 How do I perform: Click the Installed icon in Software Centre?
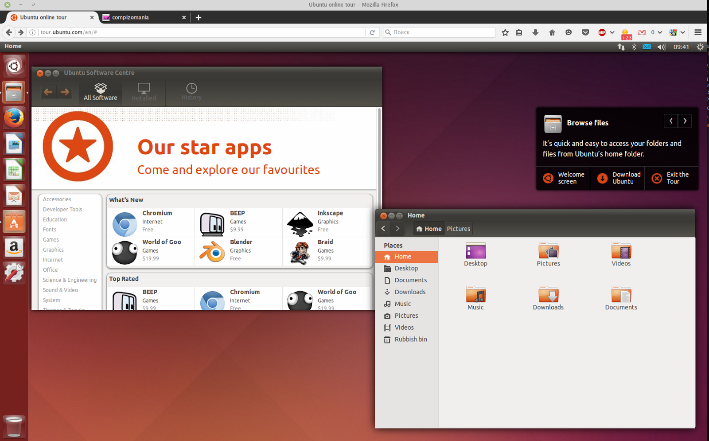click(x=144, y=92)
